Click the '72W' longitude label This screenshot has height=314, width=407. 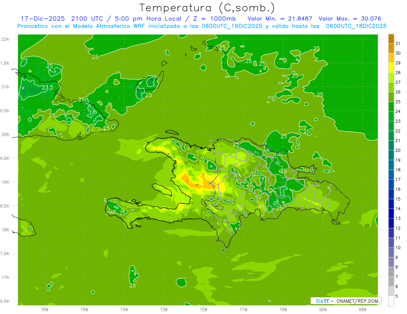tap(203, 310)
